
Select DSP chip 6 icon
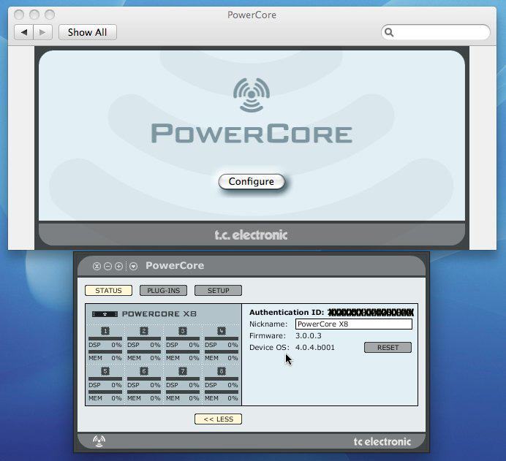144,371
